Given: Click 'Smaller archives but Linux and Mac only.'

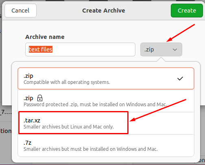Looking at the screenshot, I should (x=69, y=127).
